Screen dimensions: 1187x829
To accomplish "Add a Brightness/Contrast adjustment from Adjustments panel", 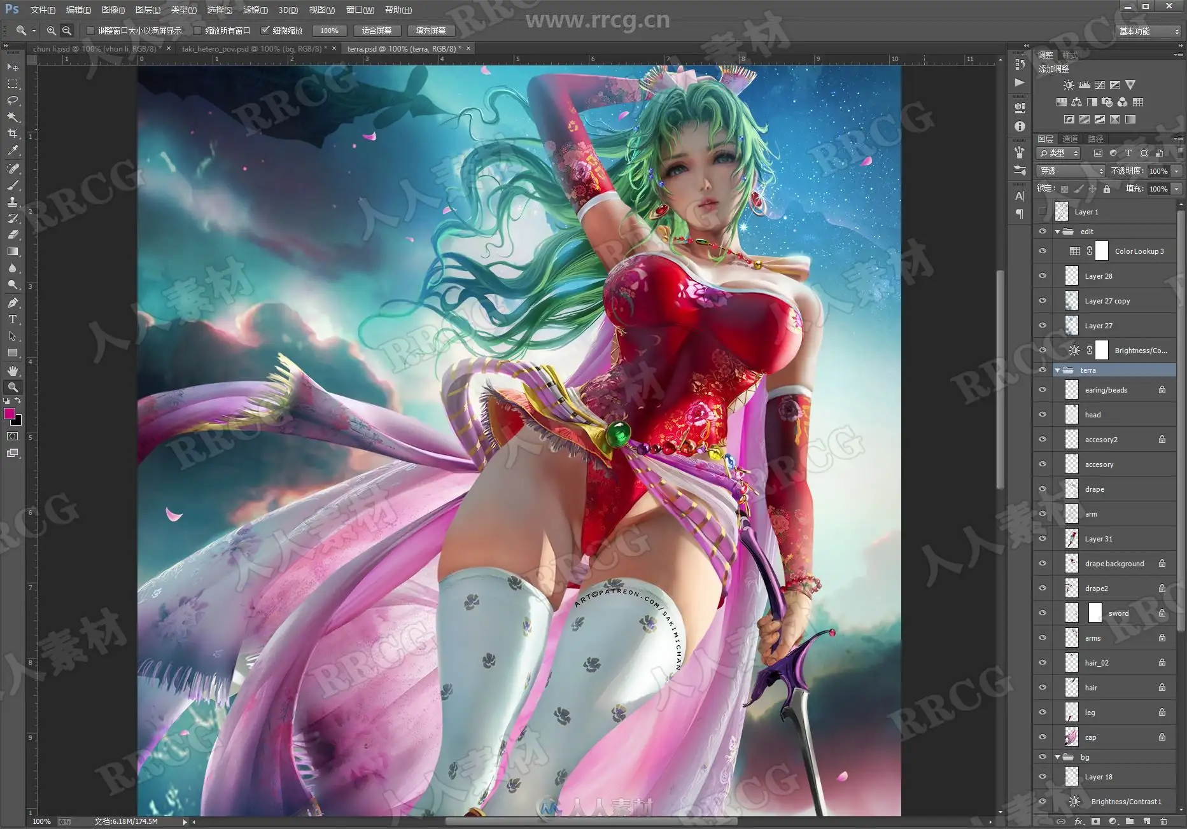I will pos(1068,85).
